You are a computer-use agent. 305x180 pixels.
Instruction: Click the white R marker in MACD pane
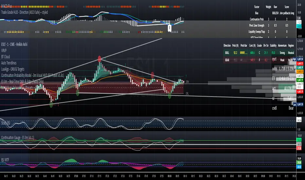pos(170,28)
